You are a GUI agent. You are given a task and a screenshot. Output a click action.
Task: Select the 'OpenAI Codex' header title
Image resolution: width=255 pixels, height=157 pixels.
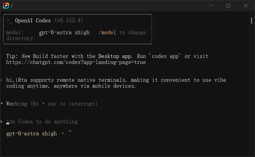pyautogui.click(x=33, y=21)
